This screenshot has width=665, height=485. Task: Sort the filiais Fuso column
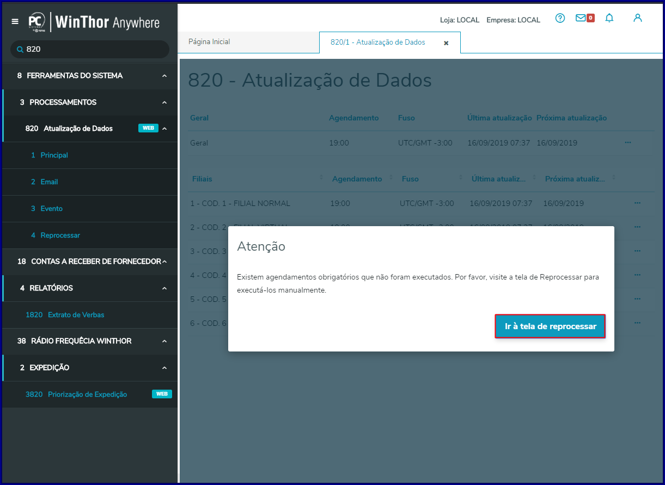(460, 178)
